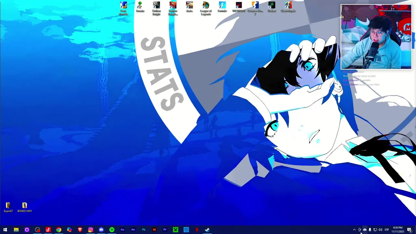Open Instagram from the taskbar
Image resolution: width=416 pixels, height=234 pixels.
90,230
